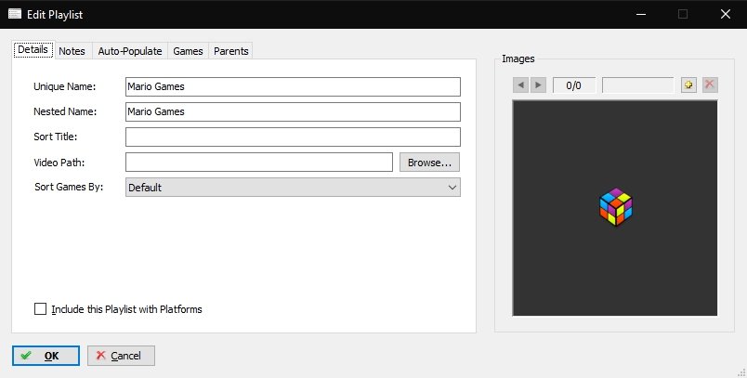747x378 pixels.
Task: Open the image type dropdown in Images
Action: (x=638, y=85)
